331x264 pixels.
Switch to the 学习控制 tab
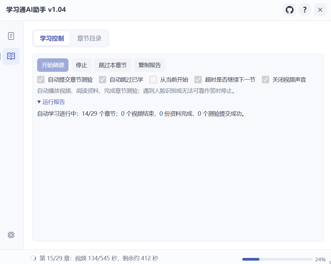[x=52, y=38]
